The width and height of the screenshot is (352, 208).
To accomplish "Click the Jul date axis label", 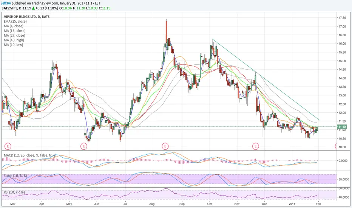I will pyautogui.click(x=125, y=204).
